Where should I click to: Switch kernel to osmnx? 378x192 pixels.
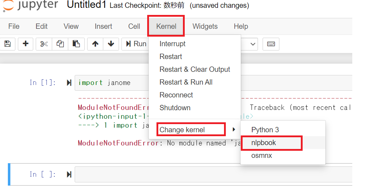tap(283, 155)
